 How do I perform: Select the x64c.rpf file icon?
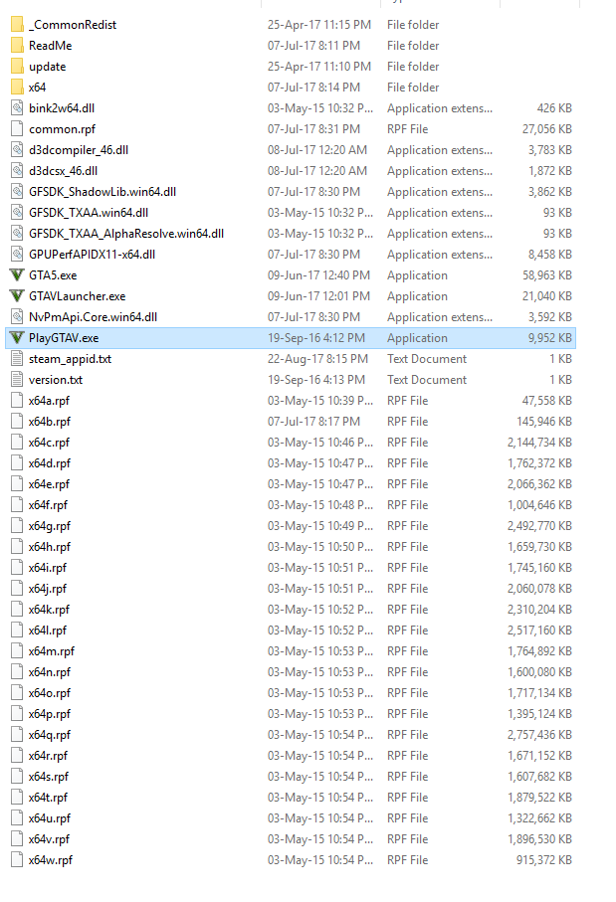coord(17,443)
